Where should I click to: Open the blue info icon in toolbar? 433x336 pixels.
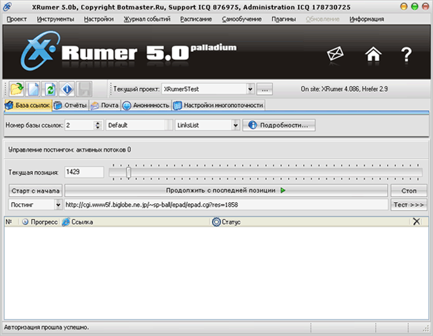(x=67, y=89)
